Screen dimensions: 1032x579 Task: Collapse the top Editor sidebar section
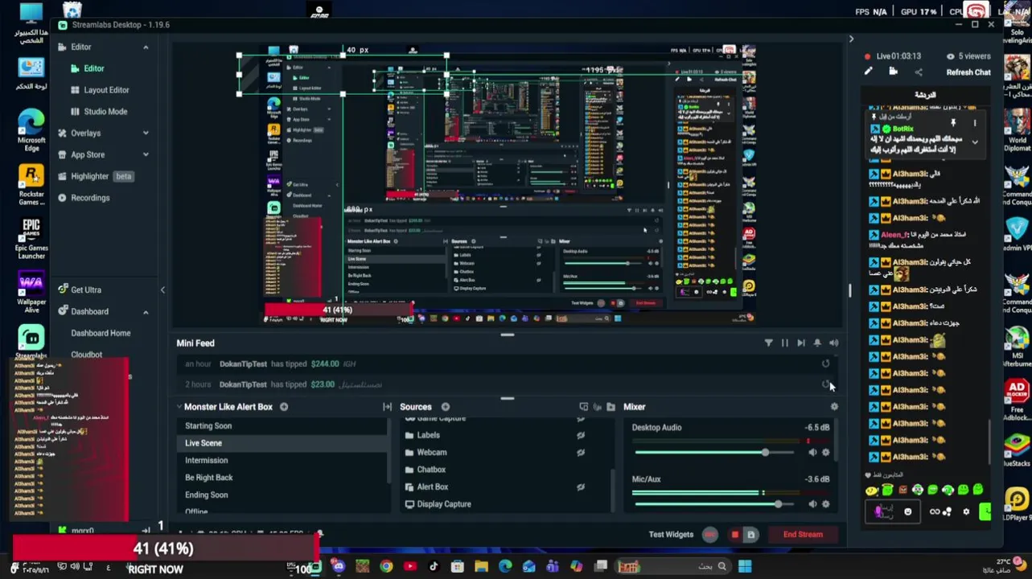pyautogui.click(x=146, y=47)
